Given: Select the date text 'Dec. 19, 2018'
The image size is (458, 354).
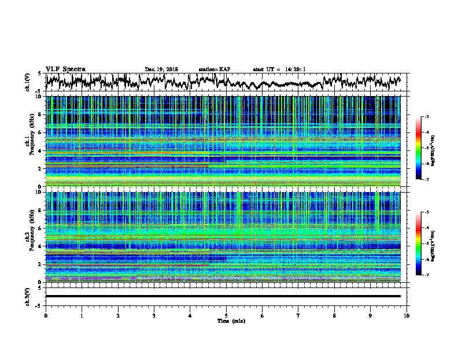Looking at the screenshot, I should coord(161,69).
